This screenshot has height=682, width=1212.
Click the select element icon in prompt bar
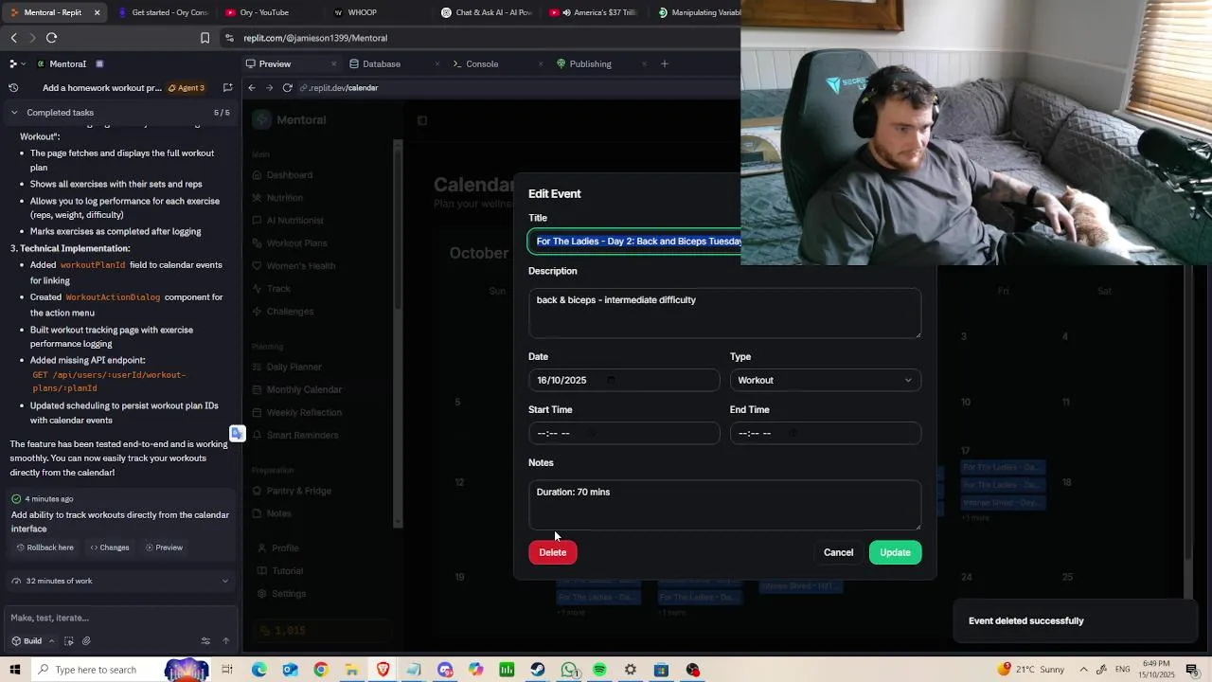click(x=68, y=641)
